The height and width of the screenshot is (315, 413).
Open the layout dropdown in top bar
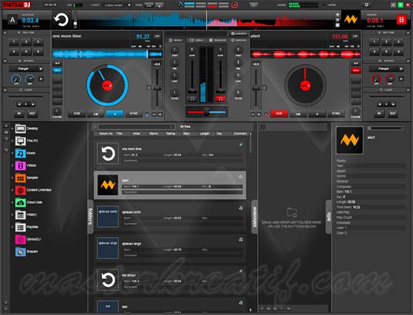[117, 5]
